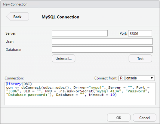Screen dimensions: 160x124
Task: Focus the Server input field
Action: tap(80, 33)
